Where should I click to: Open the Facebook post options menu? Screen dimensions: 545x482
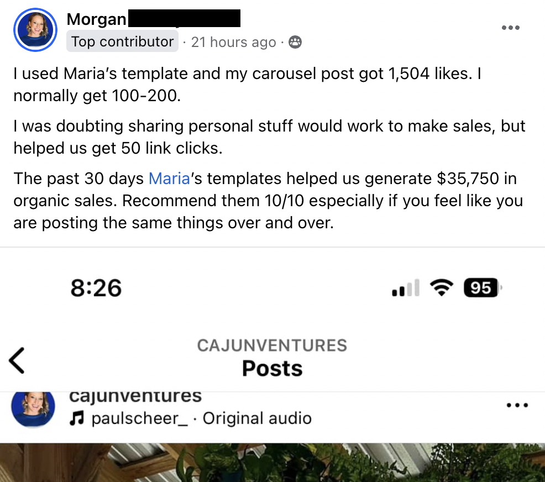[510, 28]
